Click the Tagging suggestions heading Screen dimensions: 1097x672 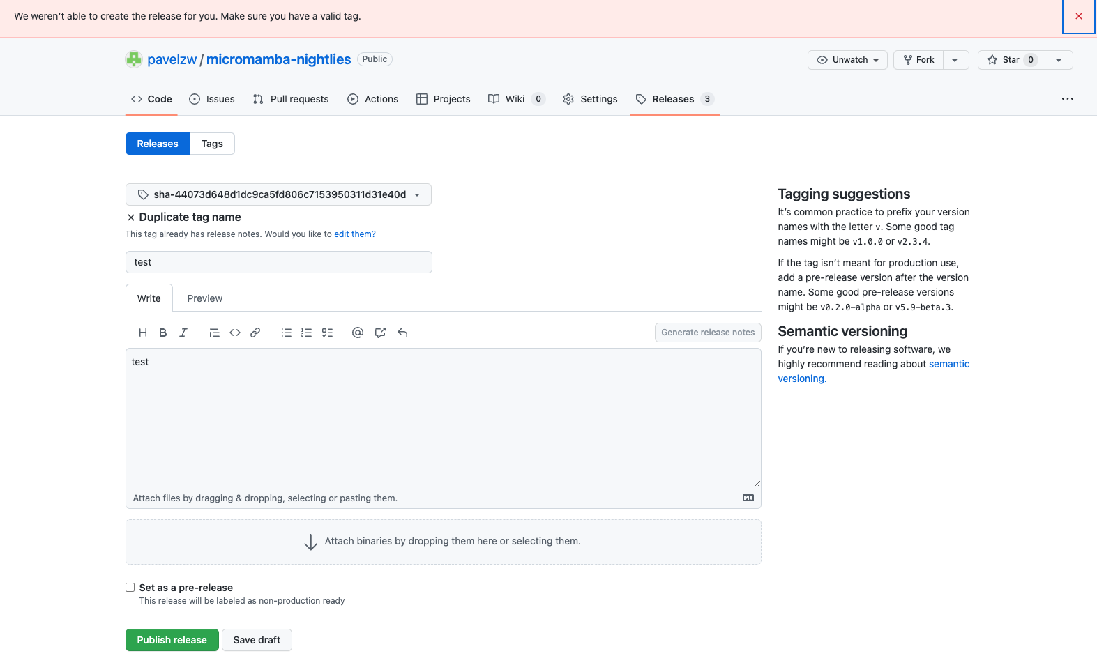[x=844, y=194]
